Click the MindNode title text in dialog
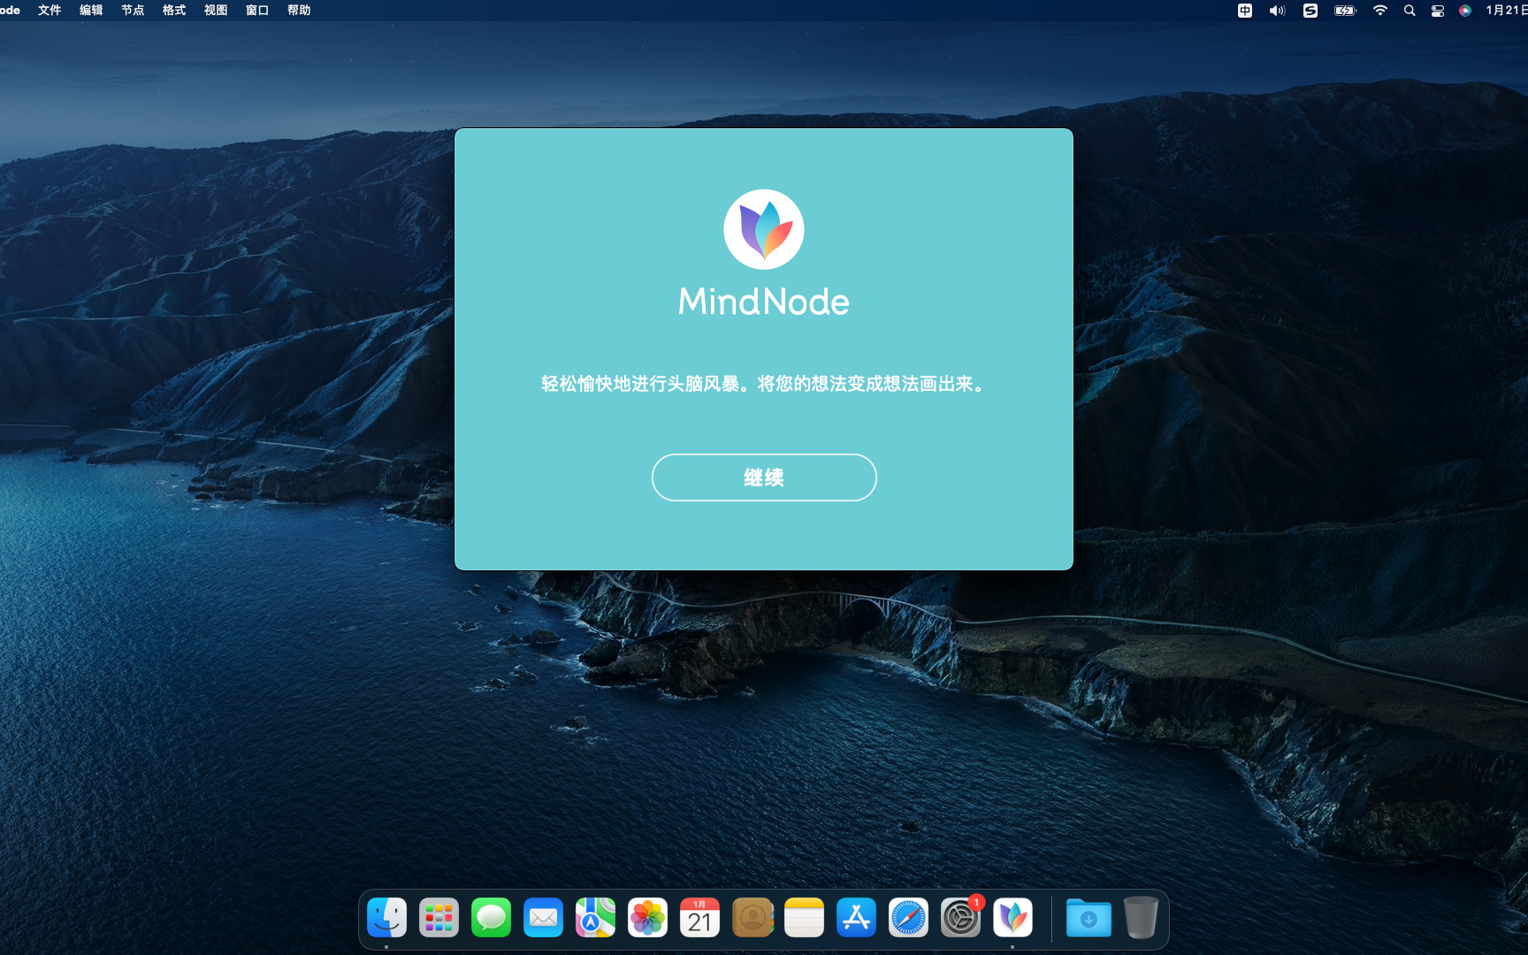The image size is (1528, 955). (764, 302)
